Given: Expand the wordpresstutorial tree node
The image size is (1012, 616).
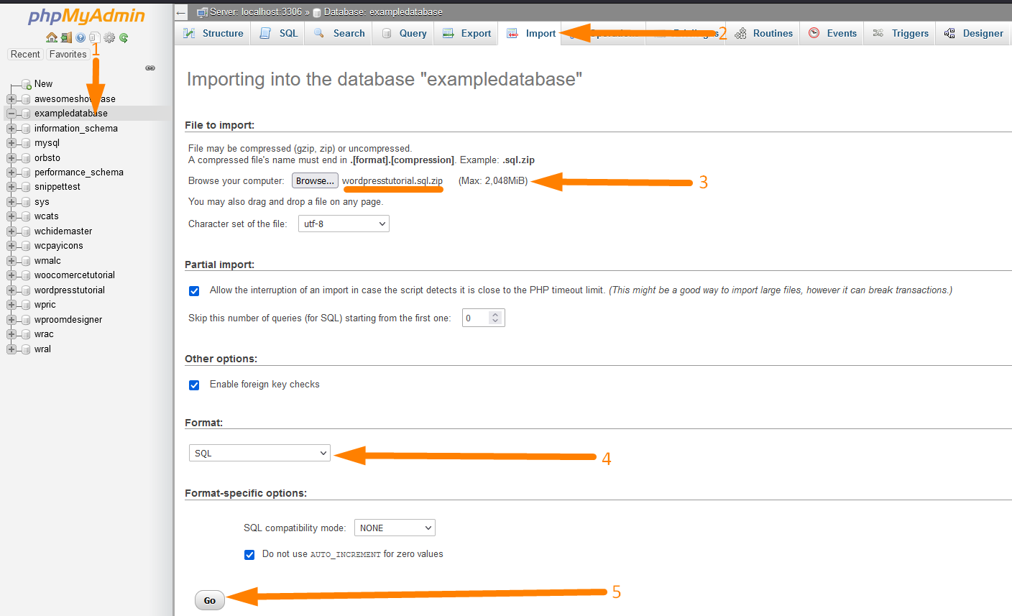Looking at the screenshot, I should 11,290.
